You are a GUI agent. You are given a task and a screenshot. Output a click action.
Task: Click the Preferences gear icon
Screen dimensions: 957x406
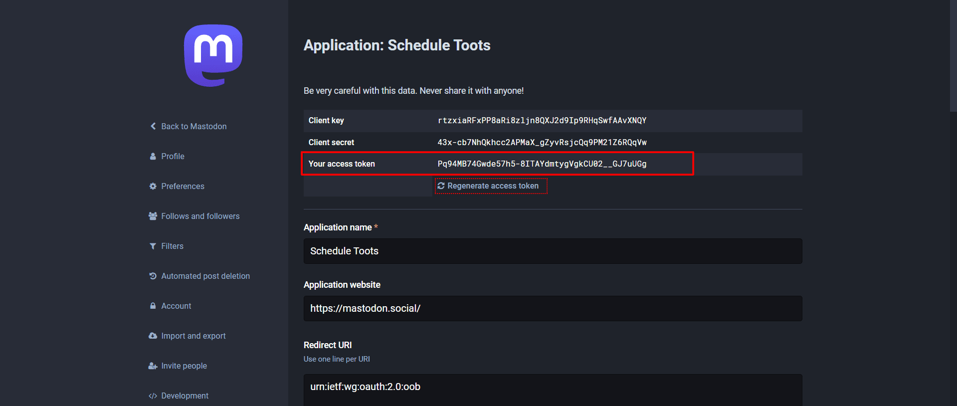(153, 186)
